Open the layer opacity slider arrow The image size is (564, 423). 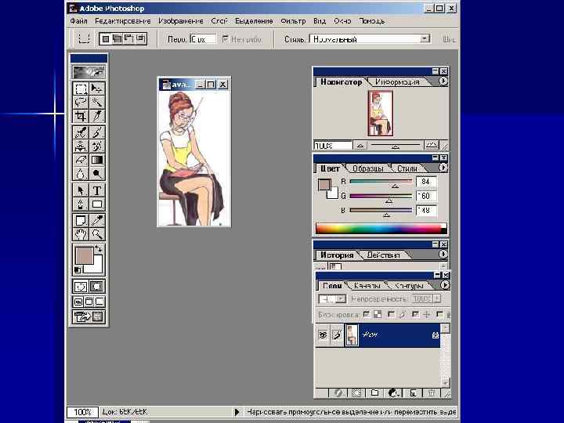[x=437, y=298]
